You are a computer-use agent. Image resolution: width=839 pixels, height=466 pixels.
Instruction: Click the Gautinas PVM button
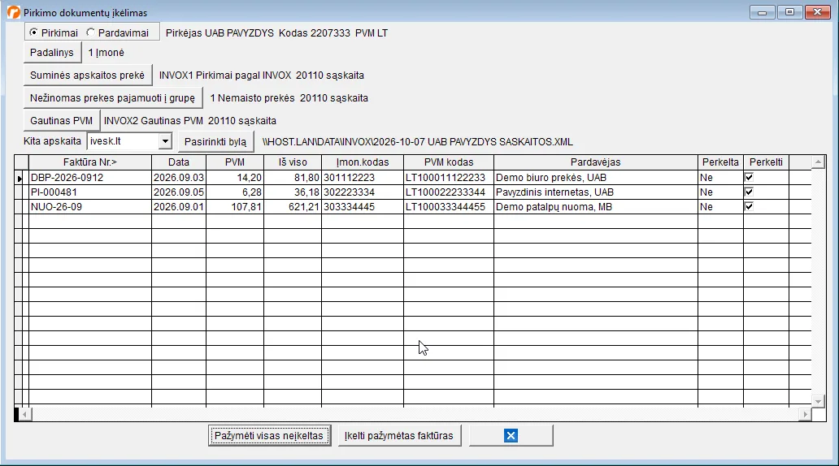62,121
